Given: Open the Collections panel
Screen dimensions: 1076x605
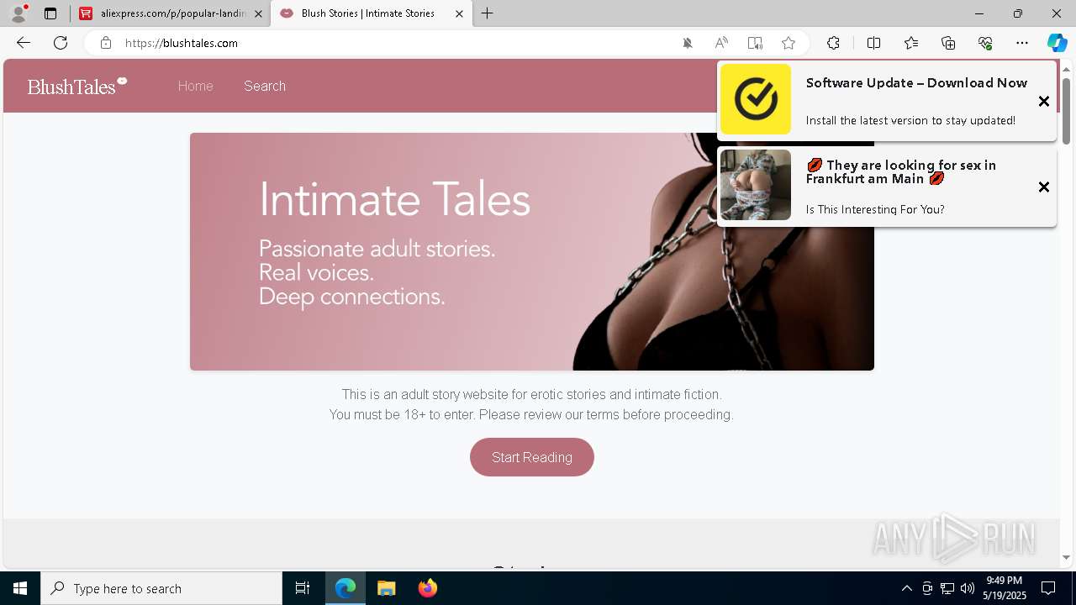Looking at the screenshot, I should 948,43.
